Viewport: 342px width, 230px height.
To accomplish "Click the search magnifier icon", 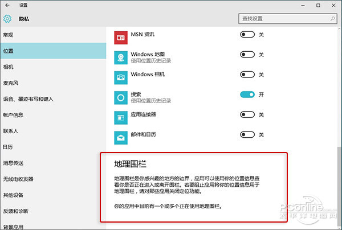I will [332, 19].
